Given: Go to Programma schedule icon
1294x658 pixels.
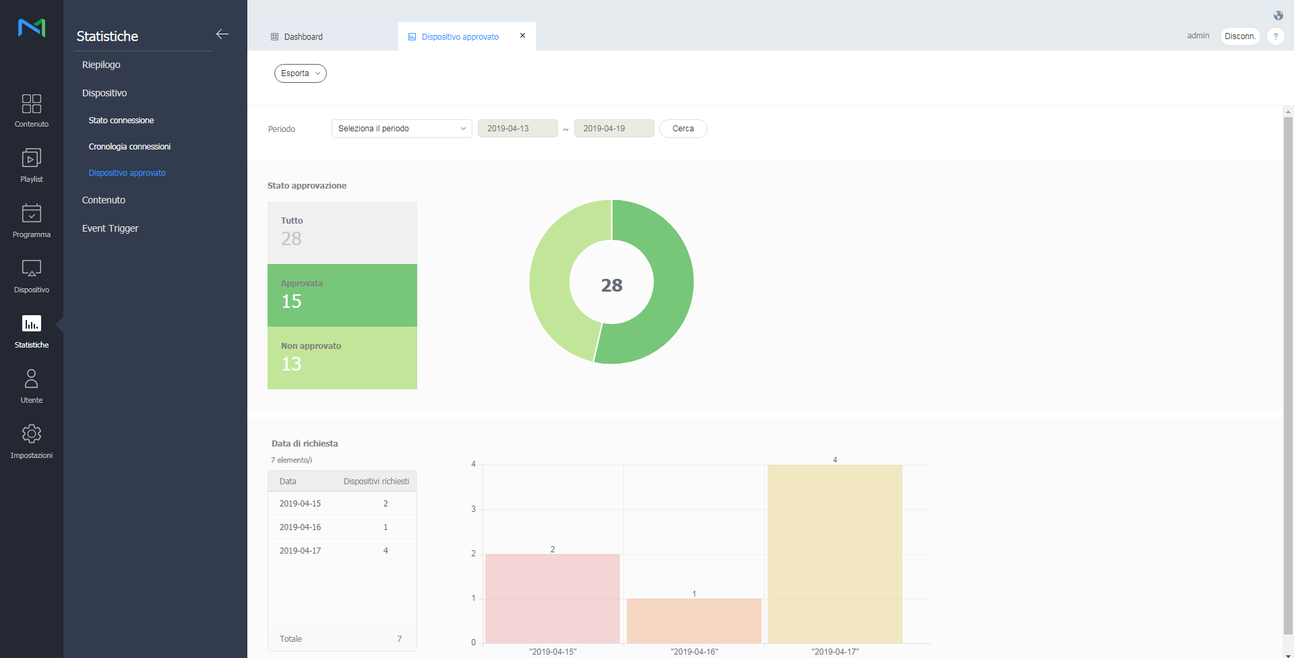Looking at the screenshot, I should tap(32, 214).
